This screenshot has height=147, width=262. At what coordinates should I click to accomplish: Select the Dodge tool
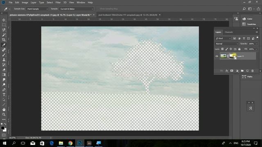(4, 85)
